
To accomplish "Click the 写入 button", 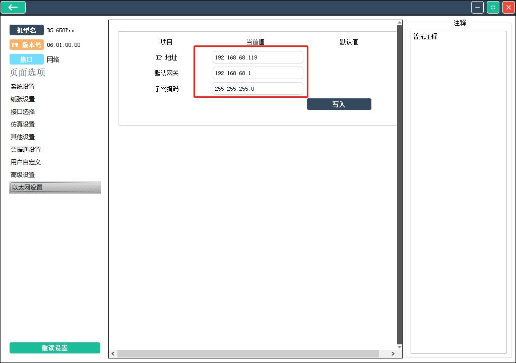I will pos(339,104).
